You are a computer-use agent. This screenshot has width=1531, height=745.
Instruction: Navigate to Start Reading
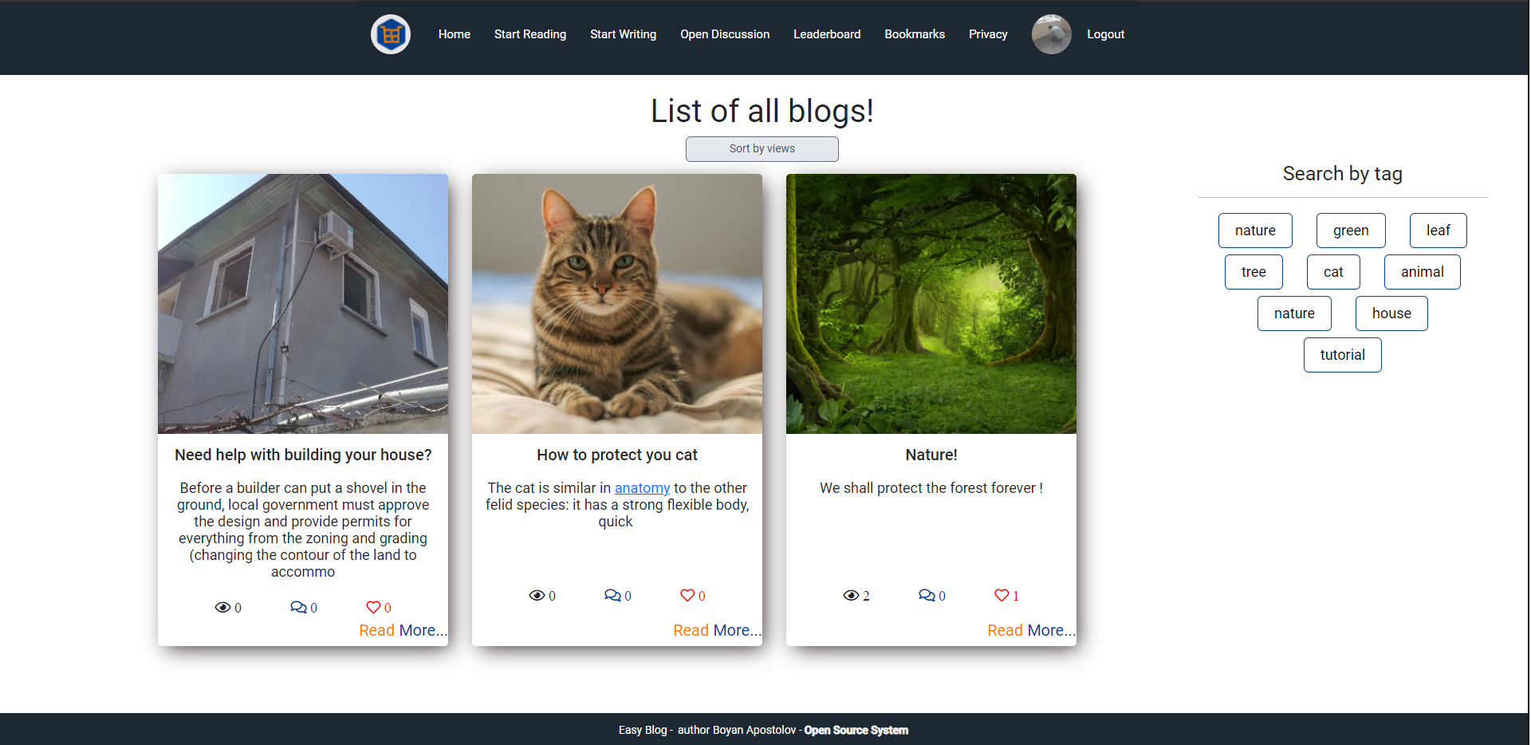pyautogui.click(x=529, y=34)
